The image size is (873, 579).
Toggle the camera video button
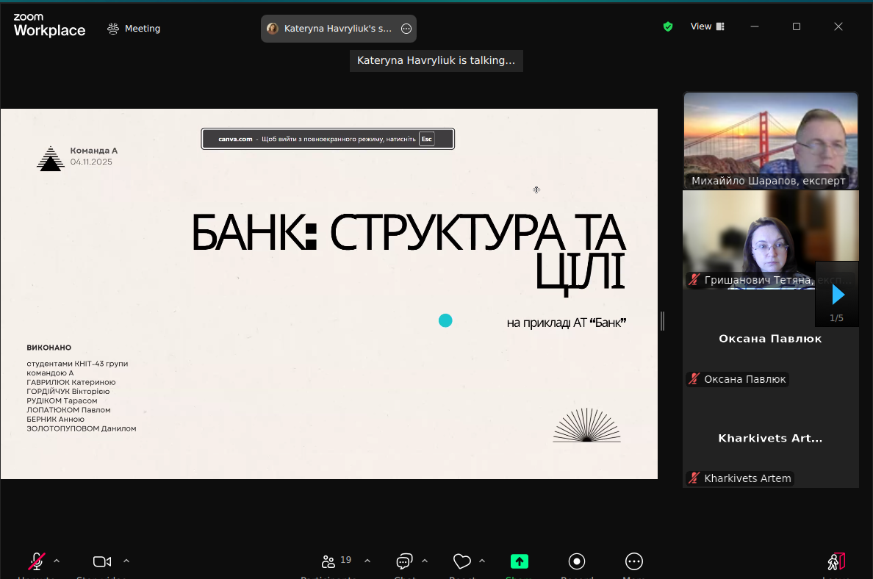coord(102,562)
